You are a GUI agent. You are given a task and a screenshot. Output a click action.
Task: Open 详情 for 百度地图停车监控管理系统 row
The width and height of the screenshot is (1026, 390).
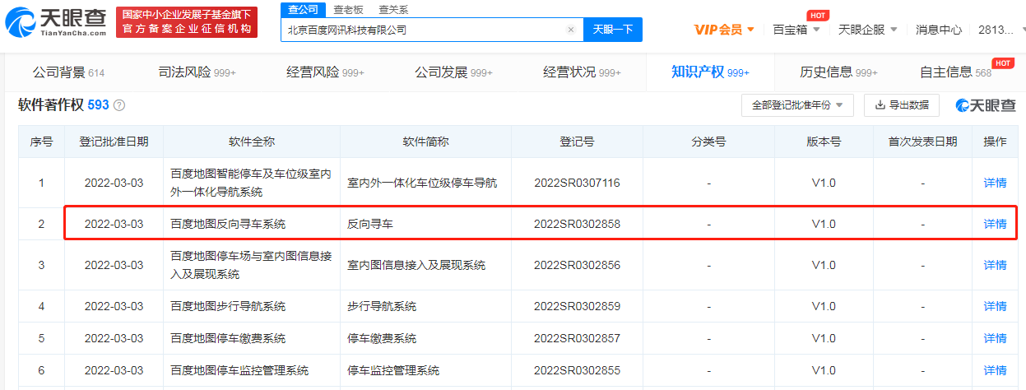click(x=995, y=370)
